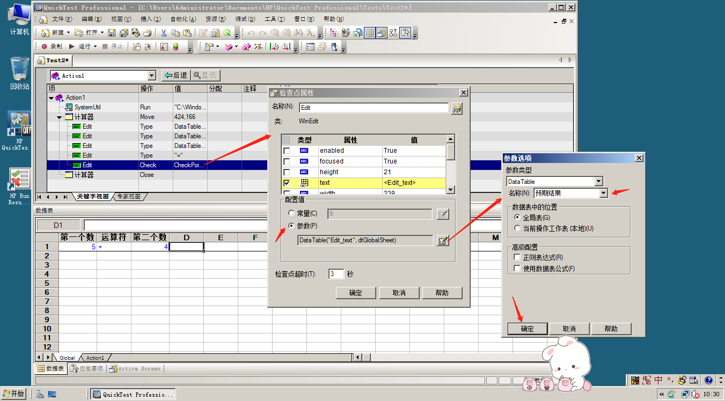
Task: Click the parameter options pencil icon
Action: tap(443, 241)
